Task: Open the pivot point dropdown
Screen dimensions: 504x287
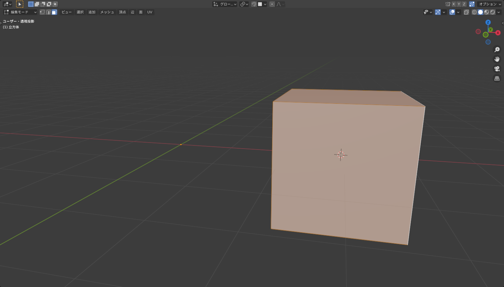Action: pyautogui.click(x=244, y=4)
